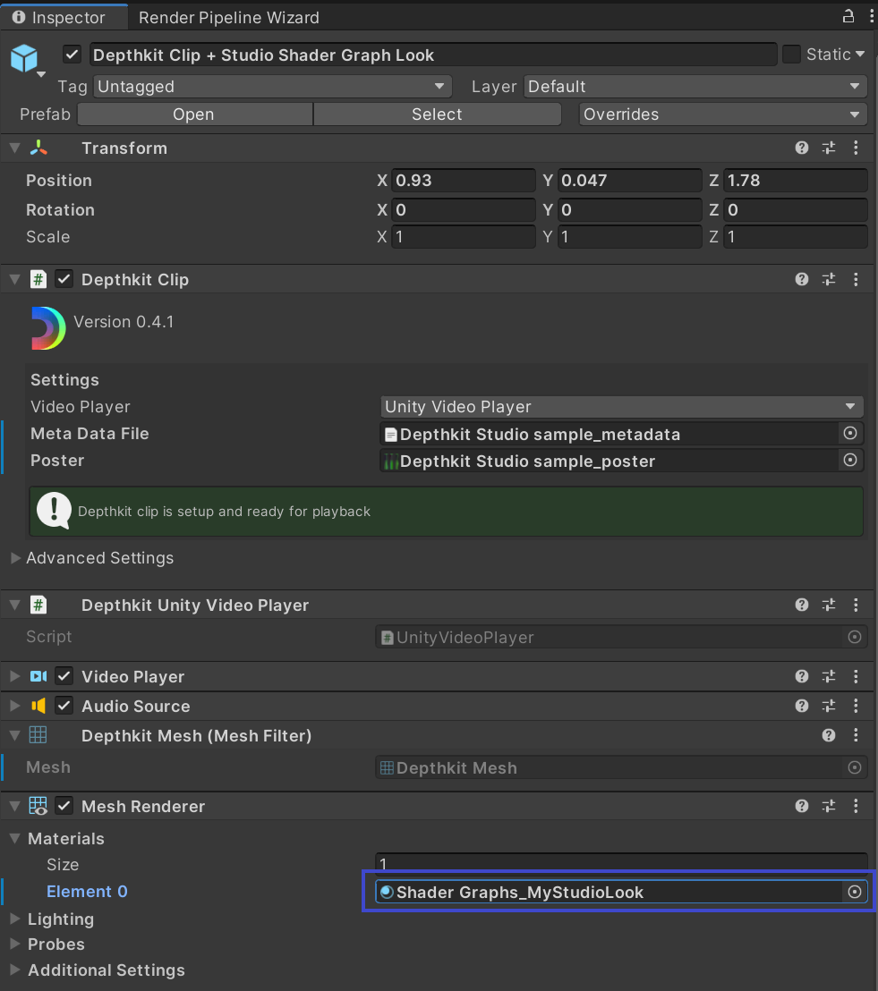Image resolution: width=878 pixels, height=991 pixels.
Task: Click object picker for Meta Data File
Action: point(850,434)
